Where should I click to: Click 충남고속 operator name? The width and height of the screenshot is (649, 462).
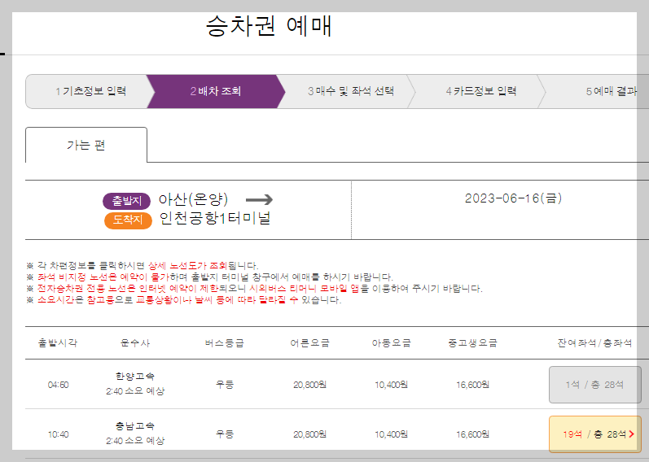click(x=135, y=425)
